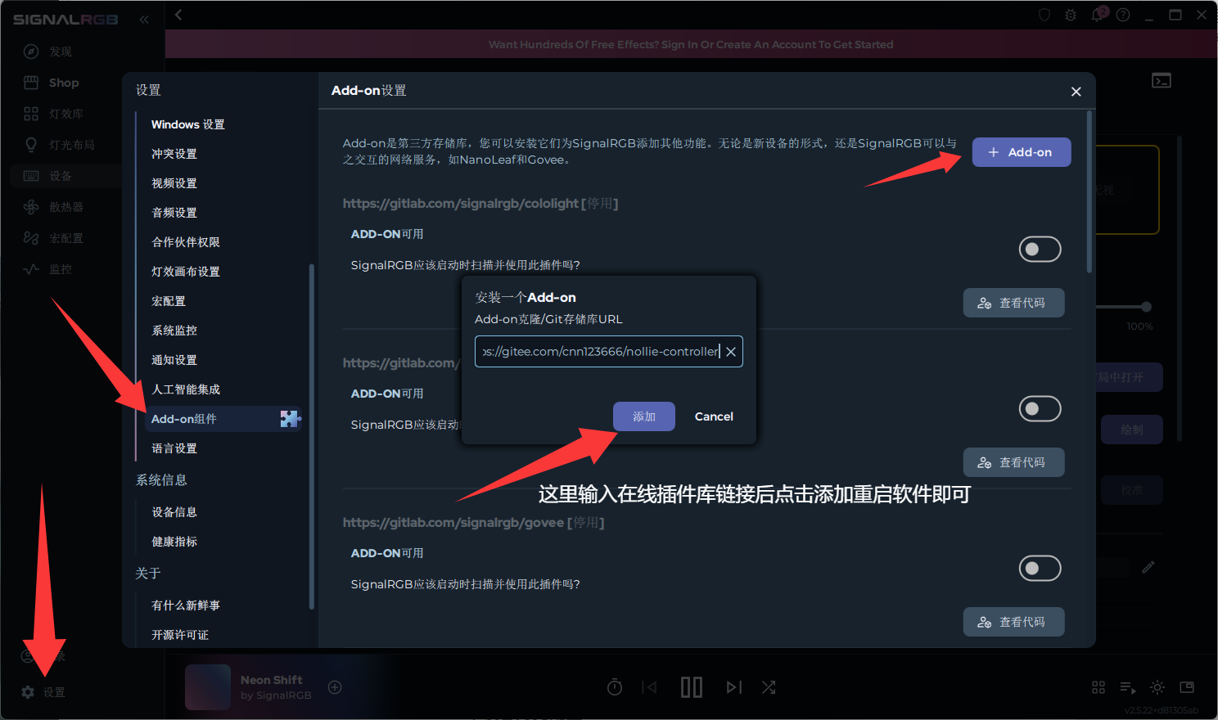Screen dimensions: 1218x720
Task: Toggle shuffle effects icon
Action: pos(769,687)
